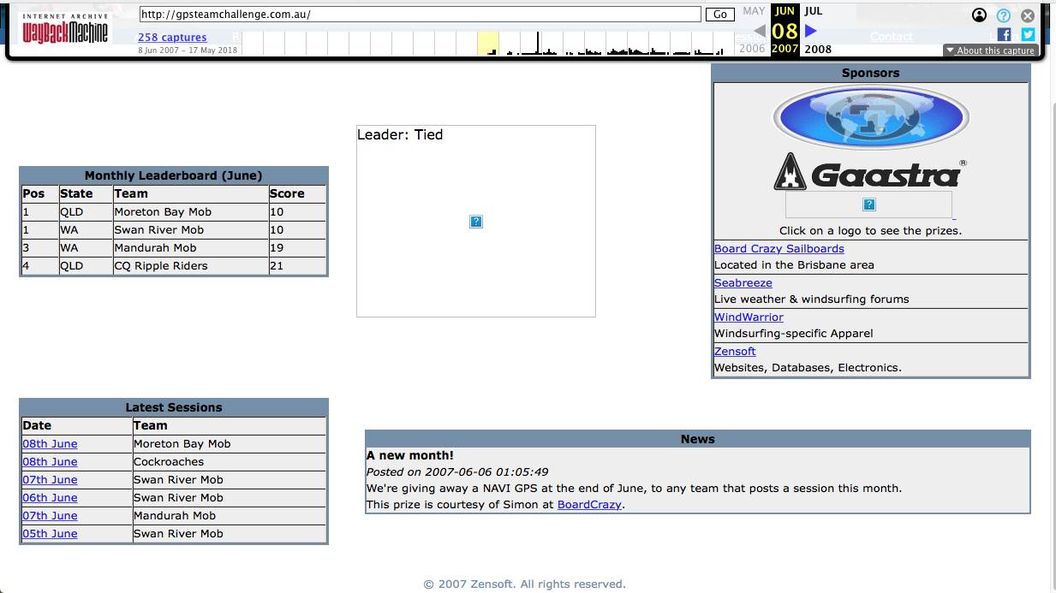Open the 258 captures link
Viewport: 1056px width, 593px height.
[172, 37]
